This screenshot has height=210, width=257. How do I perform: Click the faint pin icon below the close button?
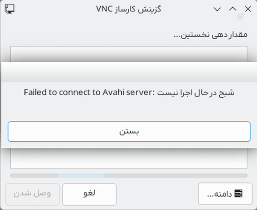240,17
